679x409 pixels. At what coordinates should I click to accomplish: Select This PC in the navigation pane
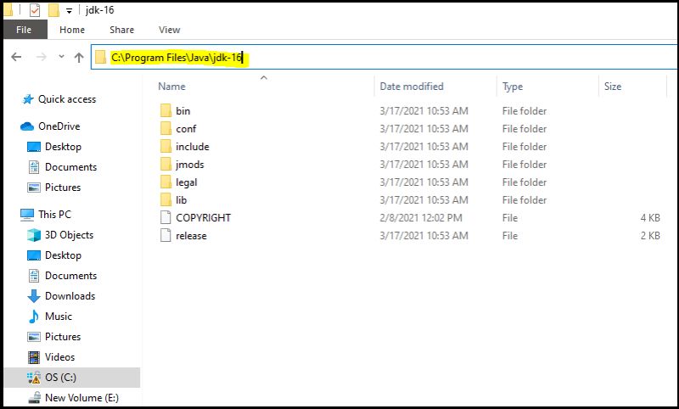(x=54, y=214)
